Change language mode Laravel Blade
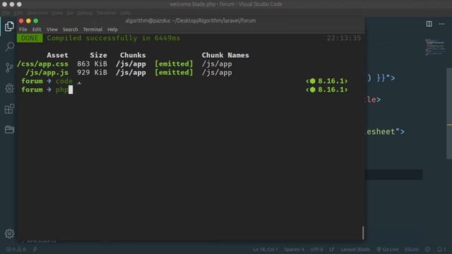Image resolution: width=452 pixels, height=254 pixels. click(355, 249)
